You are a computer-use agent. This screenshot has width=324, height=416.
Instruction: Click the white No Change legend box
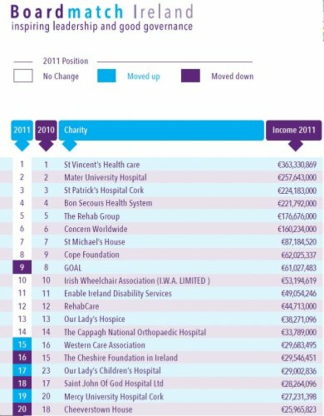pos(23,76)
